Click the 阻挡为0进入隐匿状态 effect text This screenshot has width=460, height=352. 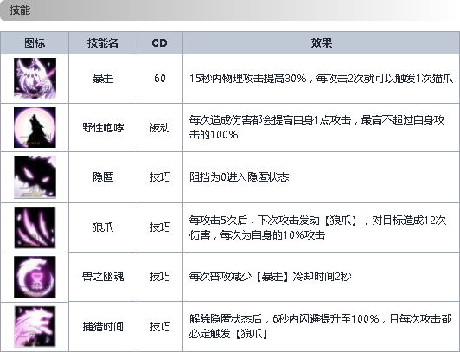240,177
